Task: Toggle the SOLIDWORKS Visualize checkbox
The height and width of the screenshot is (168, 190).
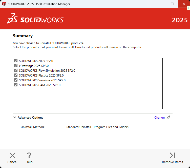Action: tap(16, 80)
